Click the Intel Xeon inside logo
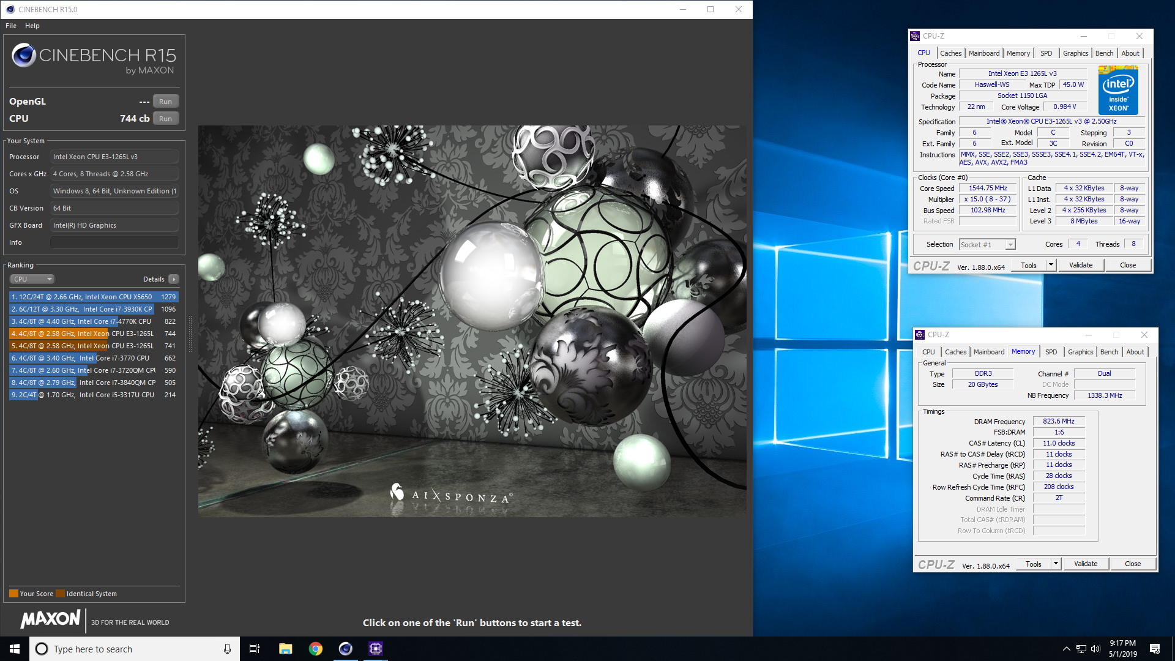This screenshot has width=1175, height=661. click(1118, 91)
